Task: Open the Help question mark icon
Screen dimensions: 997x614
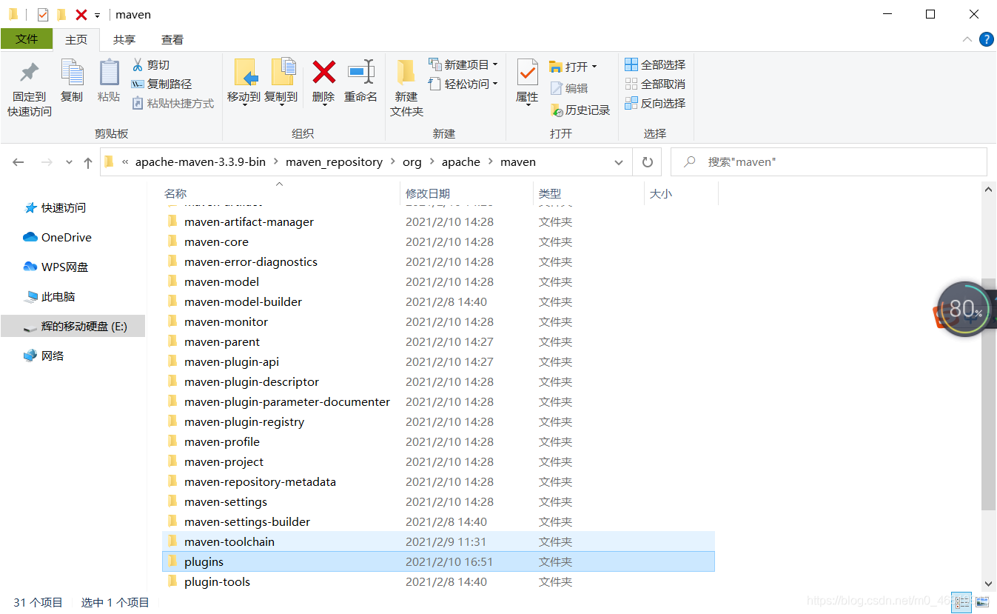Action: [986, 39]
